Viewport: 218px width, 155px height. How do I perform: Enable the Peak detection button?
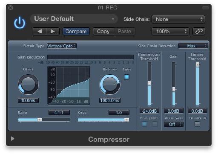tap(144, 124)
